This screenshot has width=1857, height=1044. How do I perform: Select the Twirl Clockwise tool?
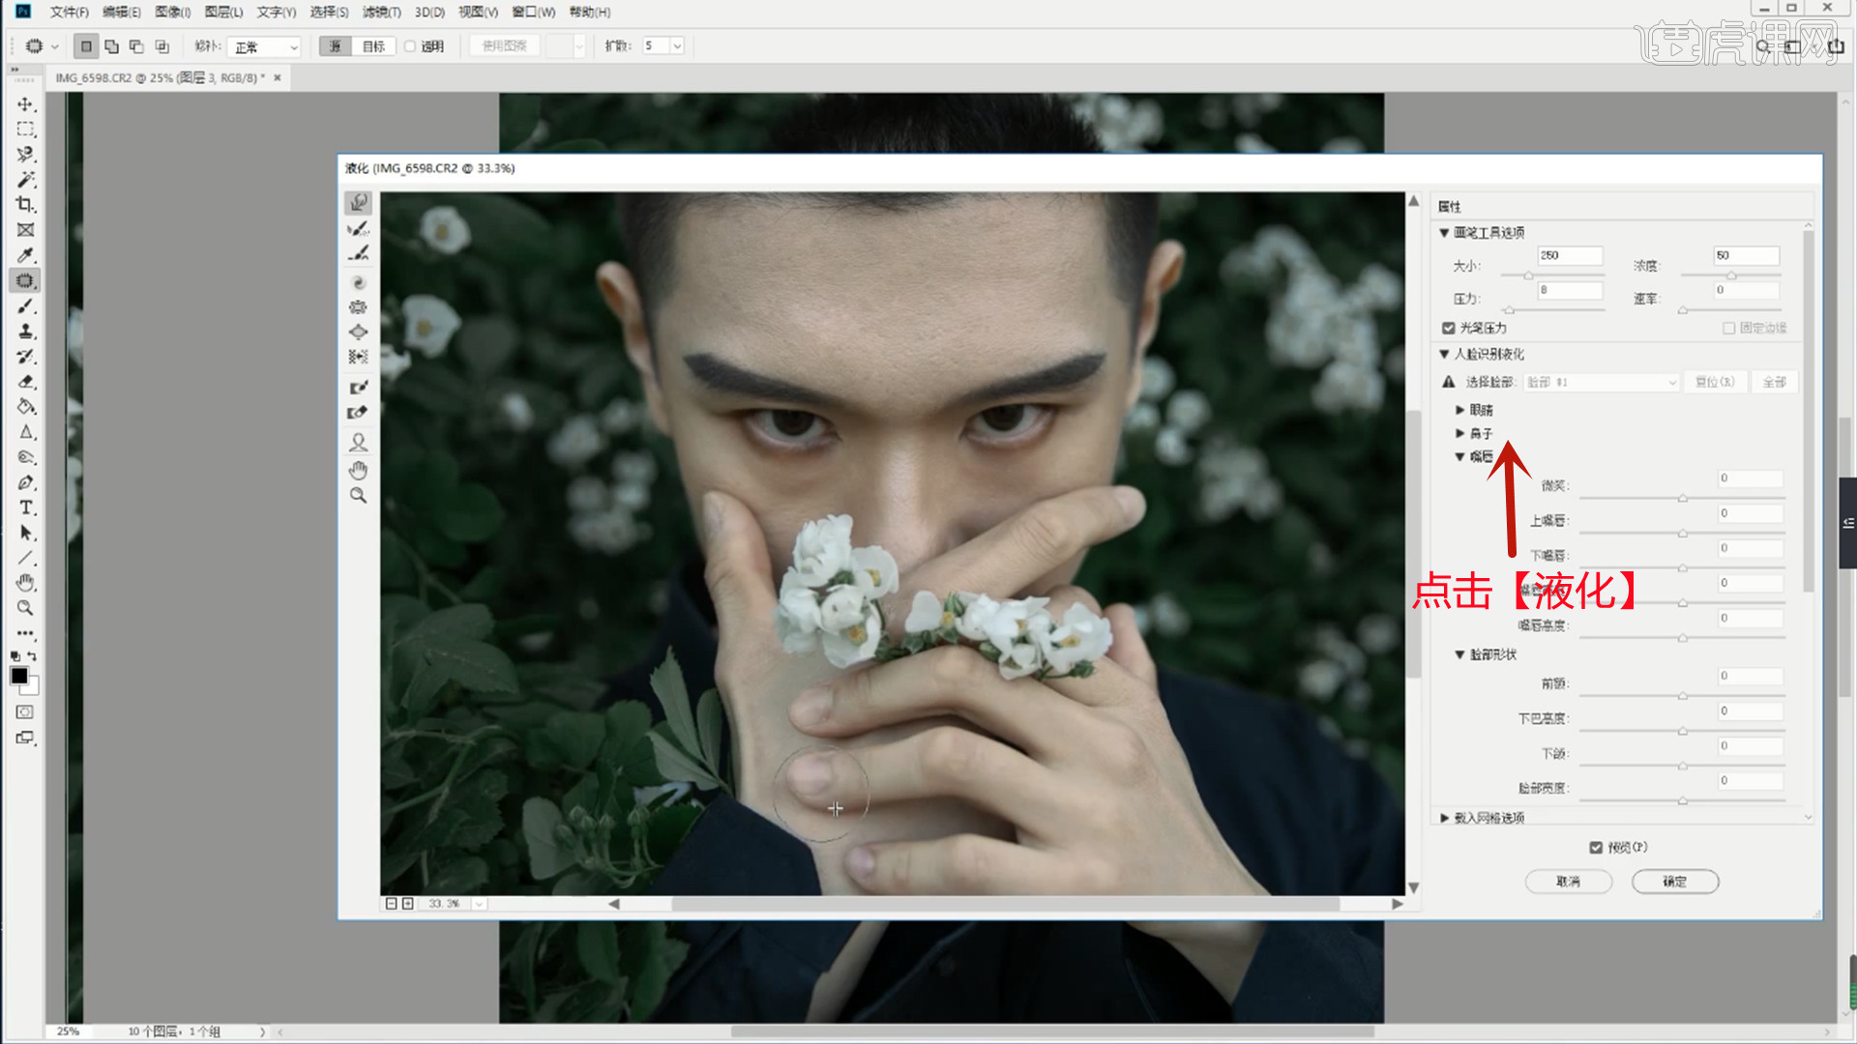point(358,282)
